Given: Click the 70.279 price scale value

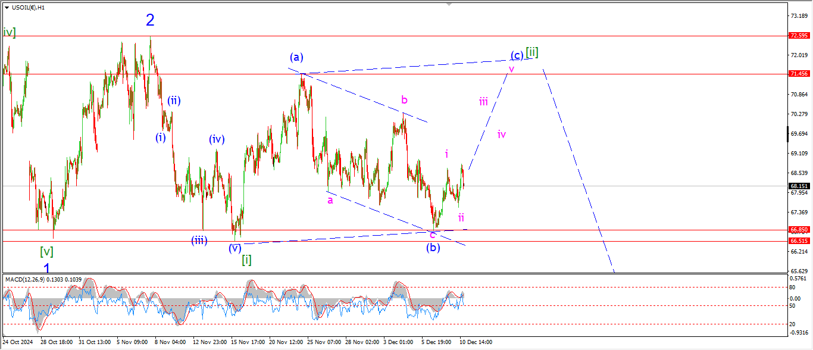Looking at the screenshot, I should coord(798,114).
